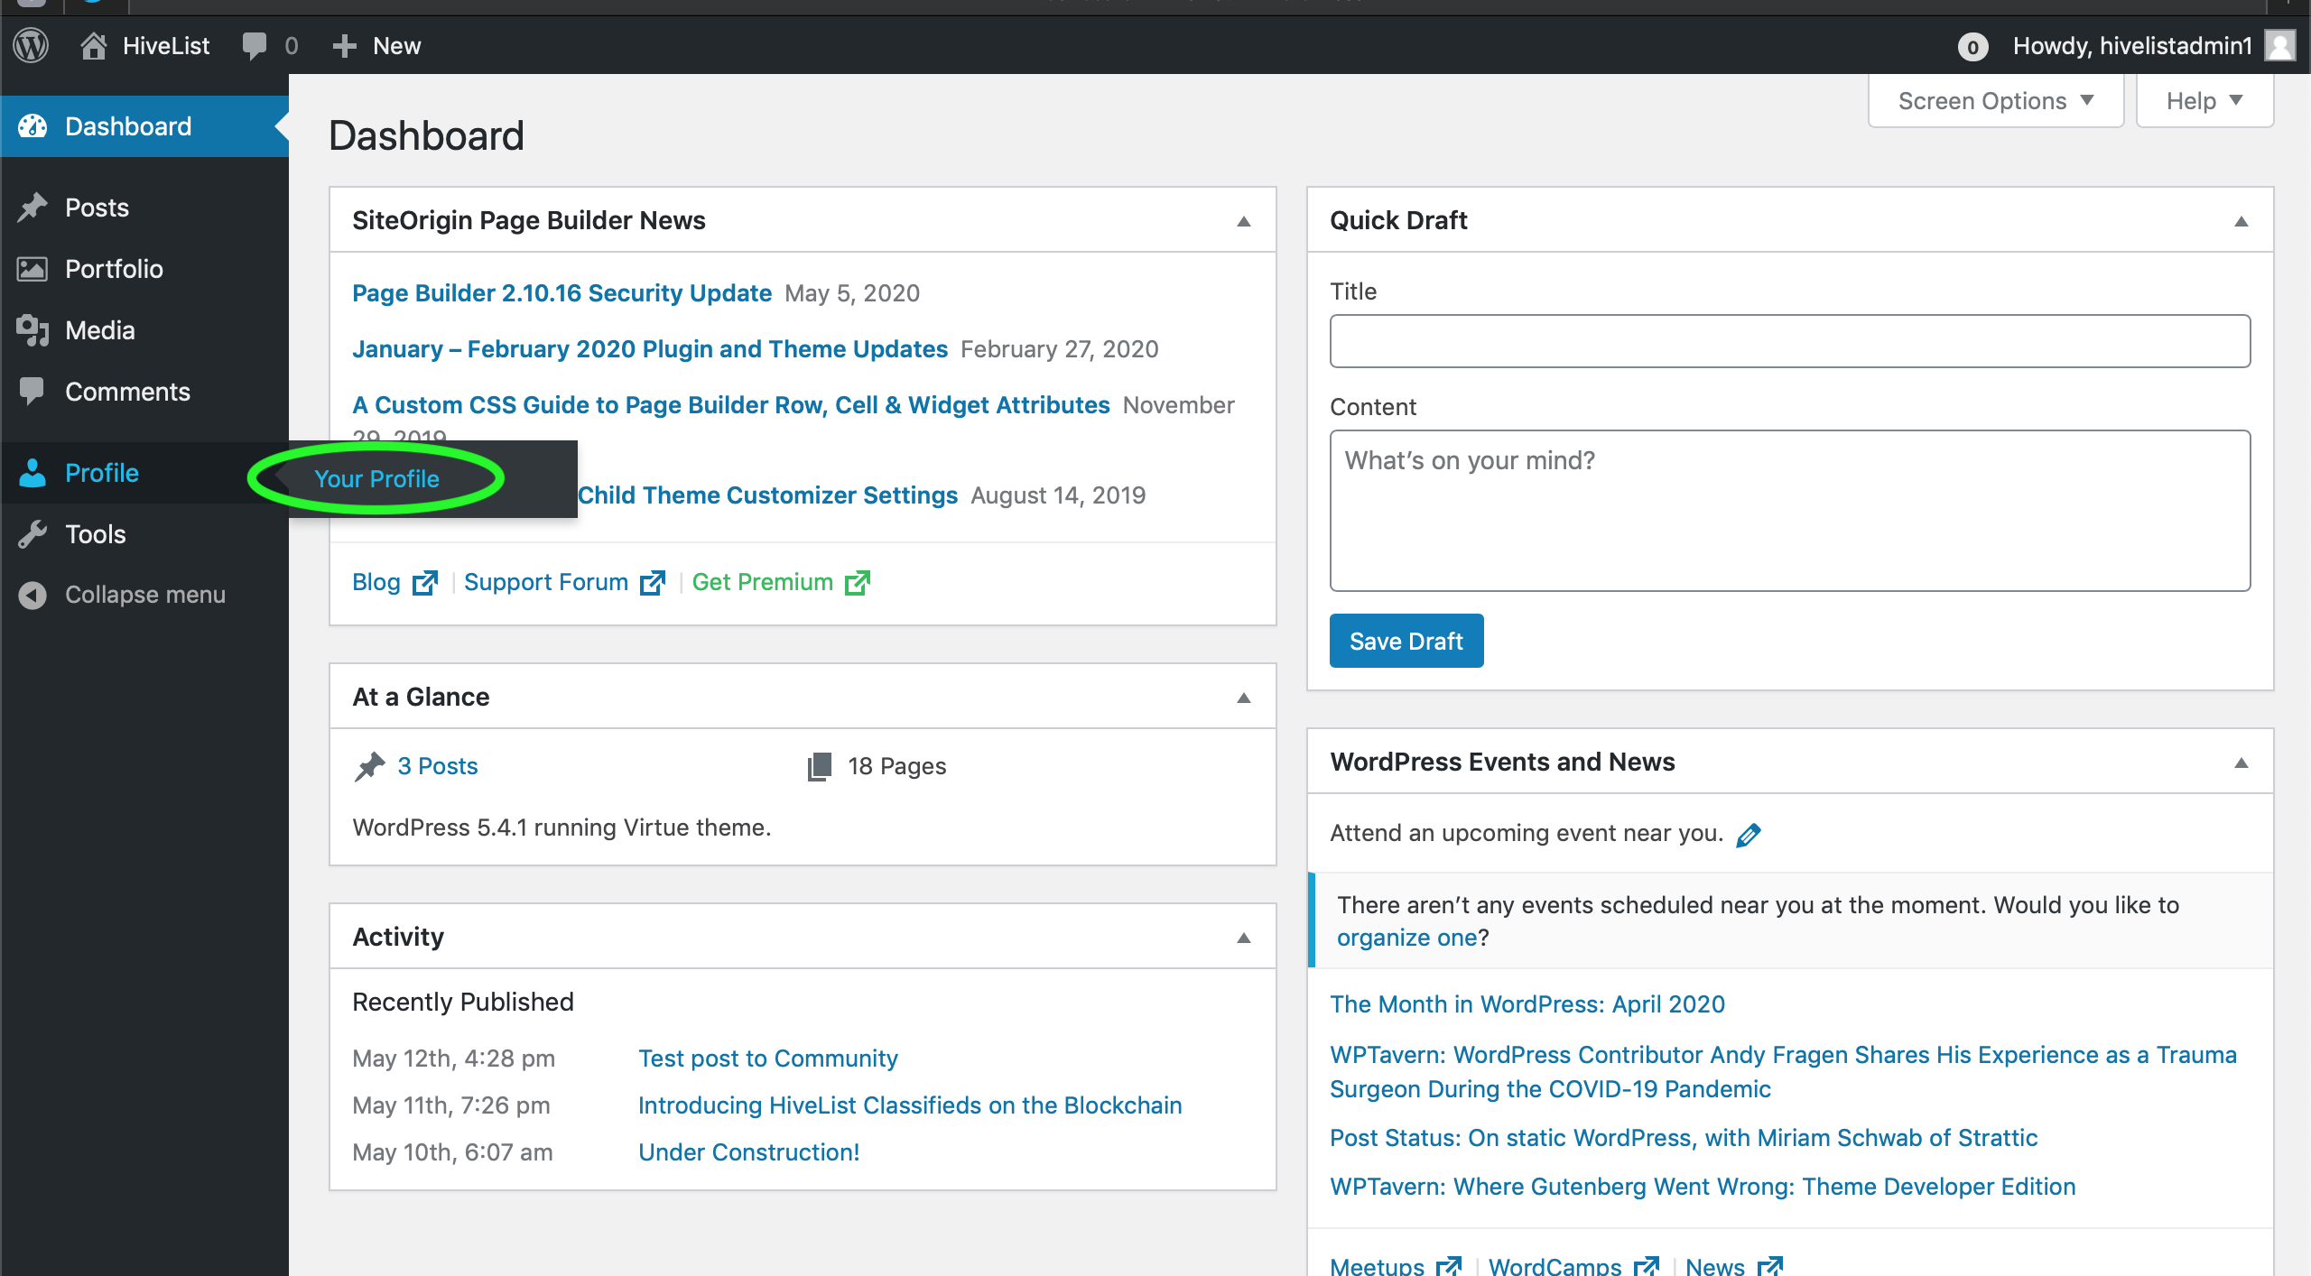Click the Howdy, hivelistadmin1 account link

pos(2132,46)
